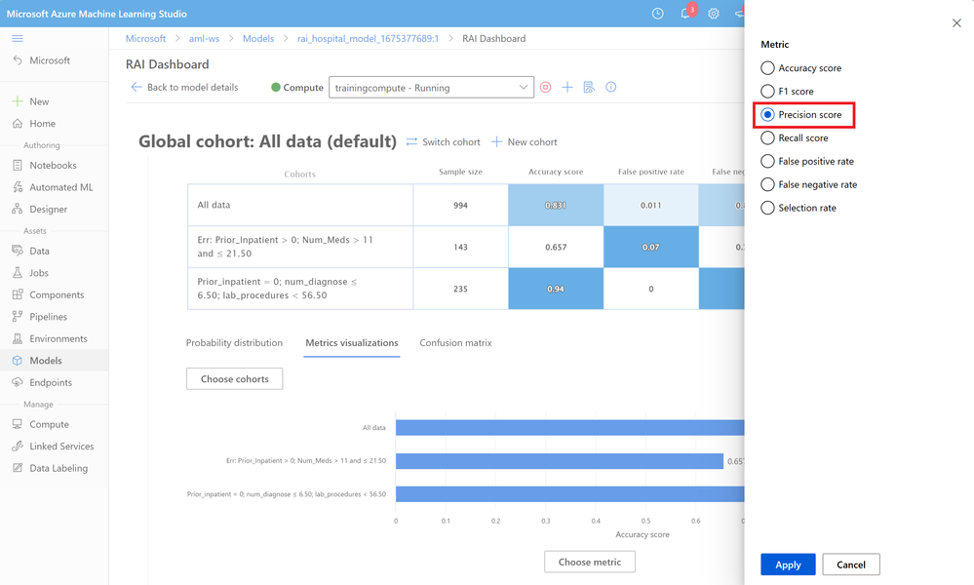The width and height of the screenshot is (974, 585).
Task: Apply the selected metric
Action: coord(788,565)
